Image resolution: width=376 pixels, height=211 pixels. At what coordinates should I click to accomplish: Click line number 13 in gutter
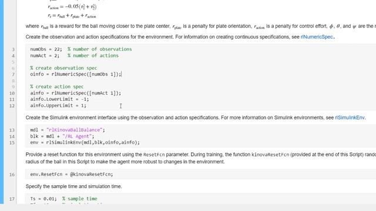(x=12, y=130)
